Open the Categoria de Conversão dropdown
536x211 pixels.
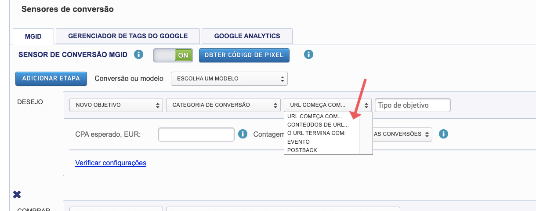tap(223, 105)
